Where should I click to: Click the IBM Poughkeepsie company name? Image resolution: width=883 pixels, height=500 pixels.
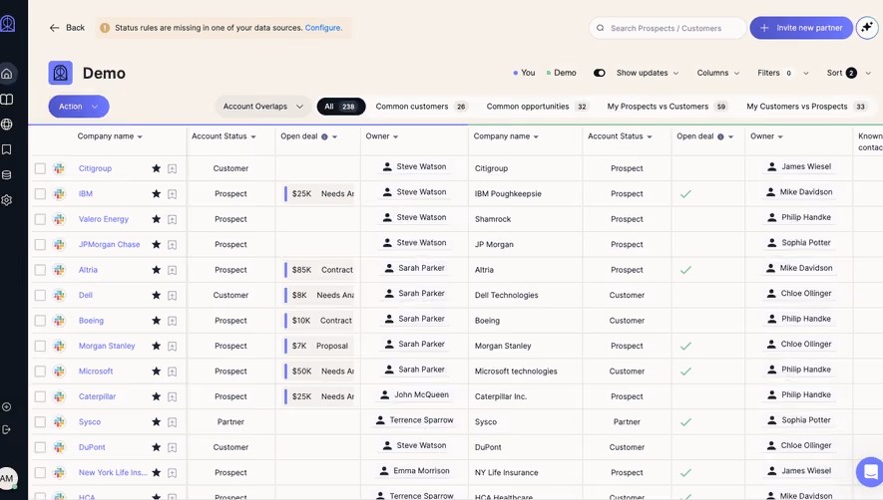[x=508, y=193]
